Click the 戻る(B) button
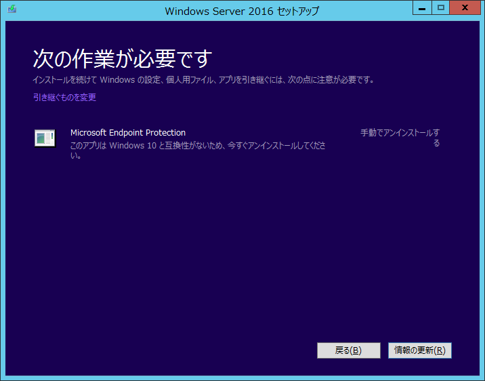The height and width of the screenshot is (381, 485). (x=349, y=350)
